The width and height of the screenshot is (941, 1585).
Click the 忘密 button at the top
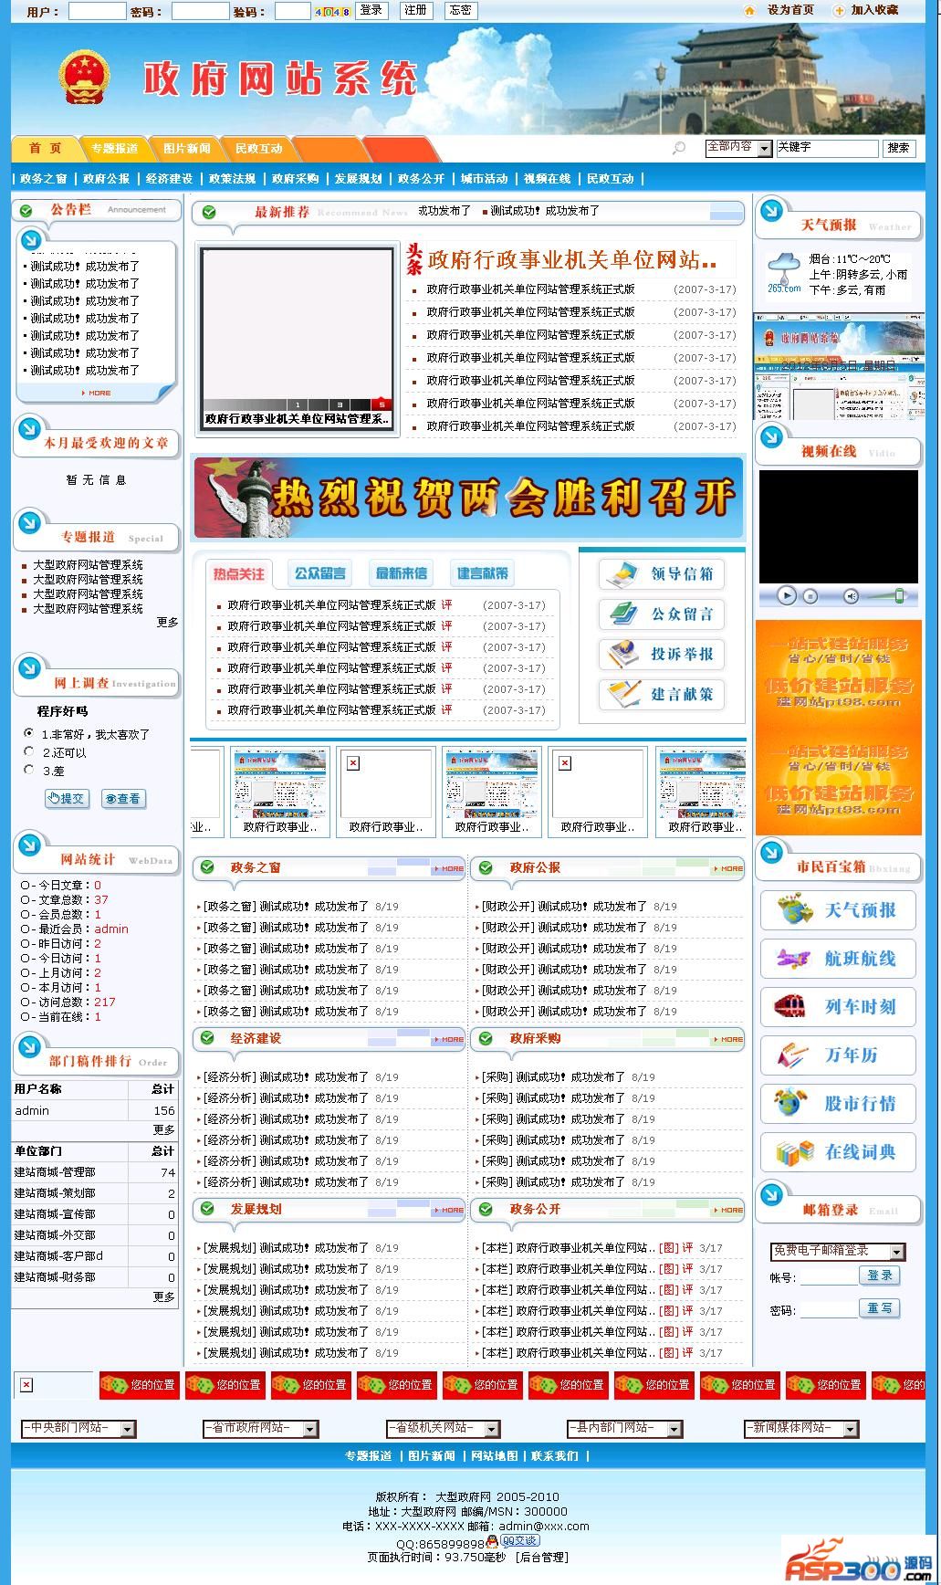[x=460, y=10]
